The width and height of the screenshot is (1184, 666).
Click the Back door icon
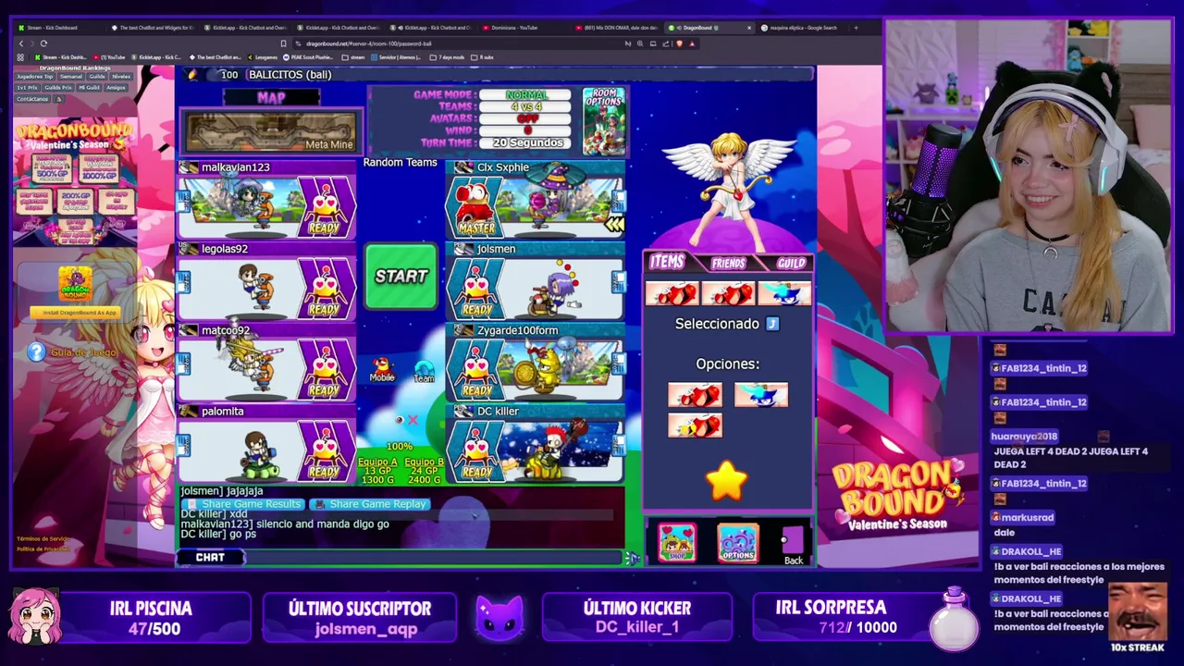click(794, 545)
